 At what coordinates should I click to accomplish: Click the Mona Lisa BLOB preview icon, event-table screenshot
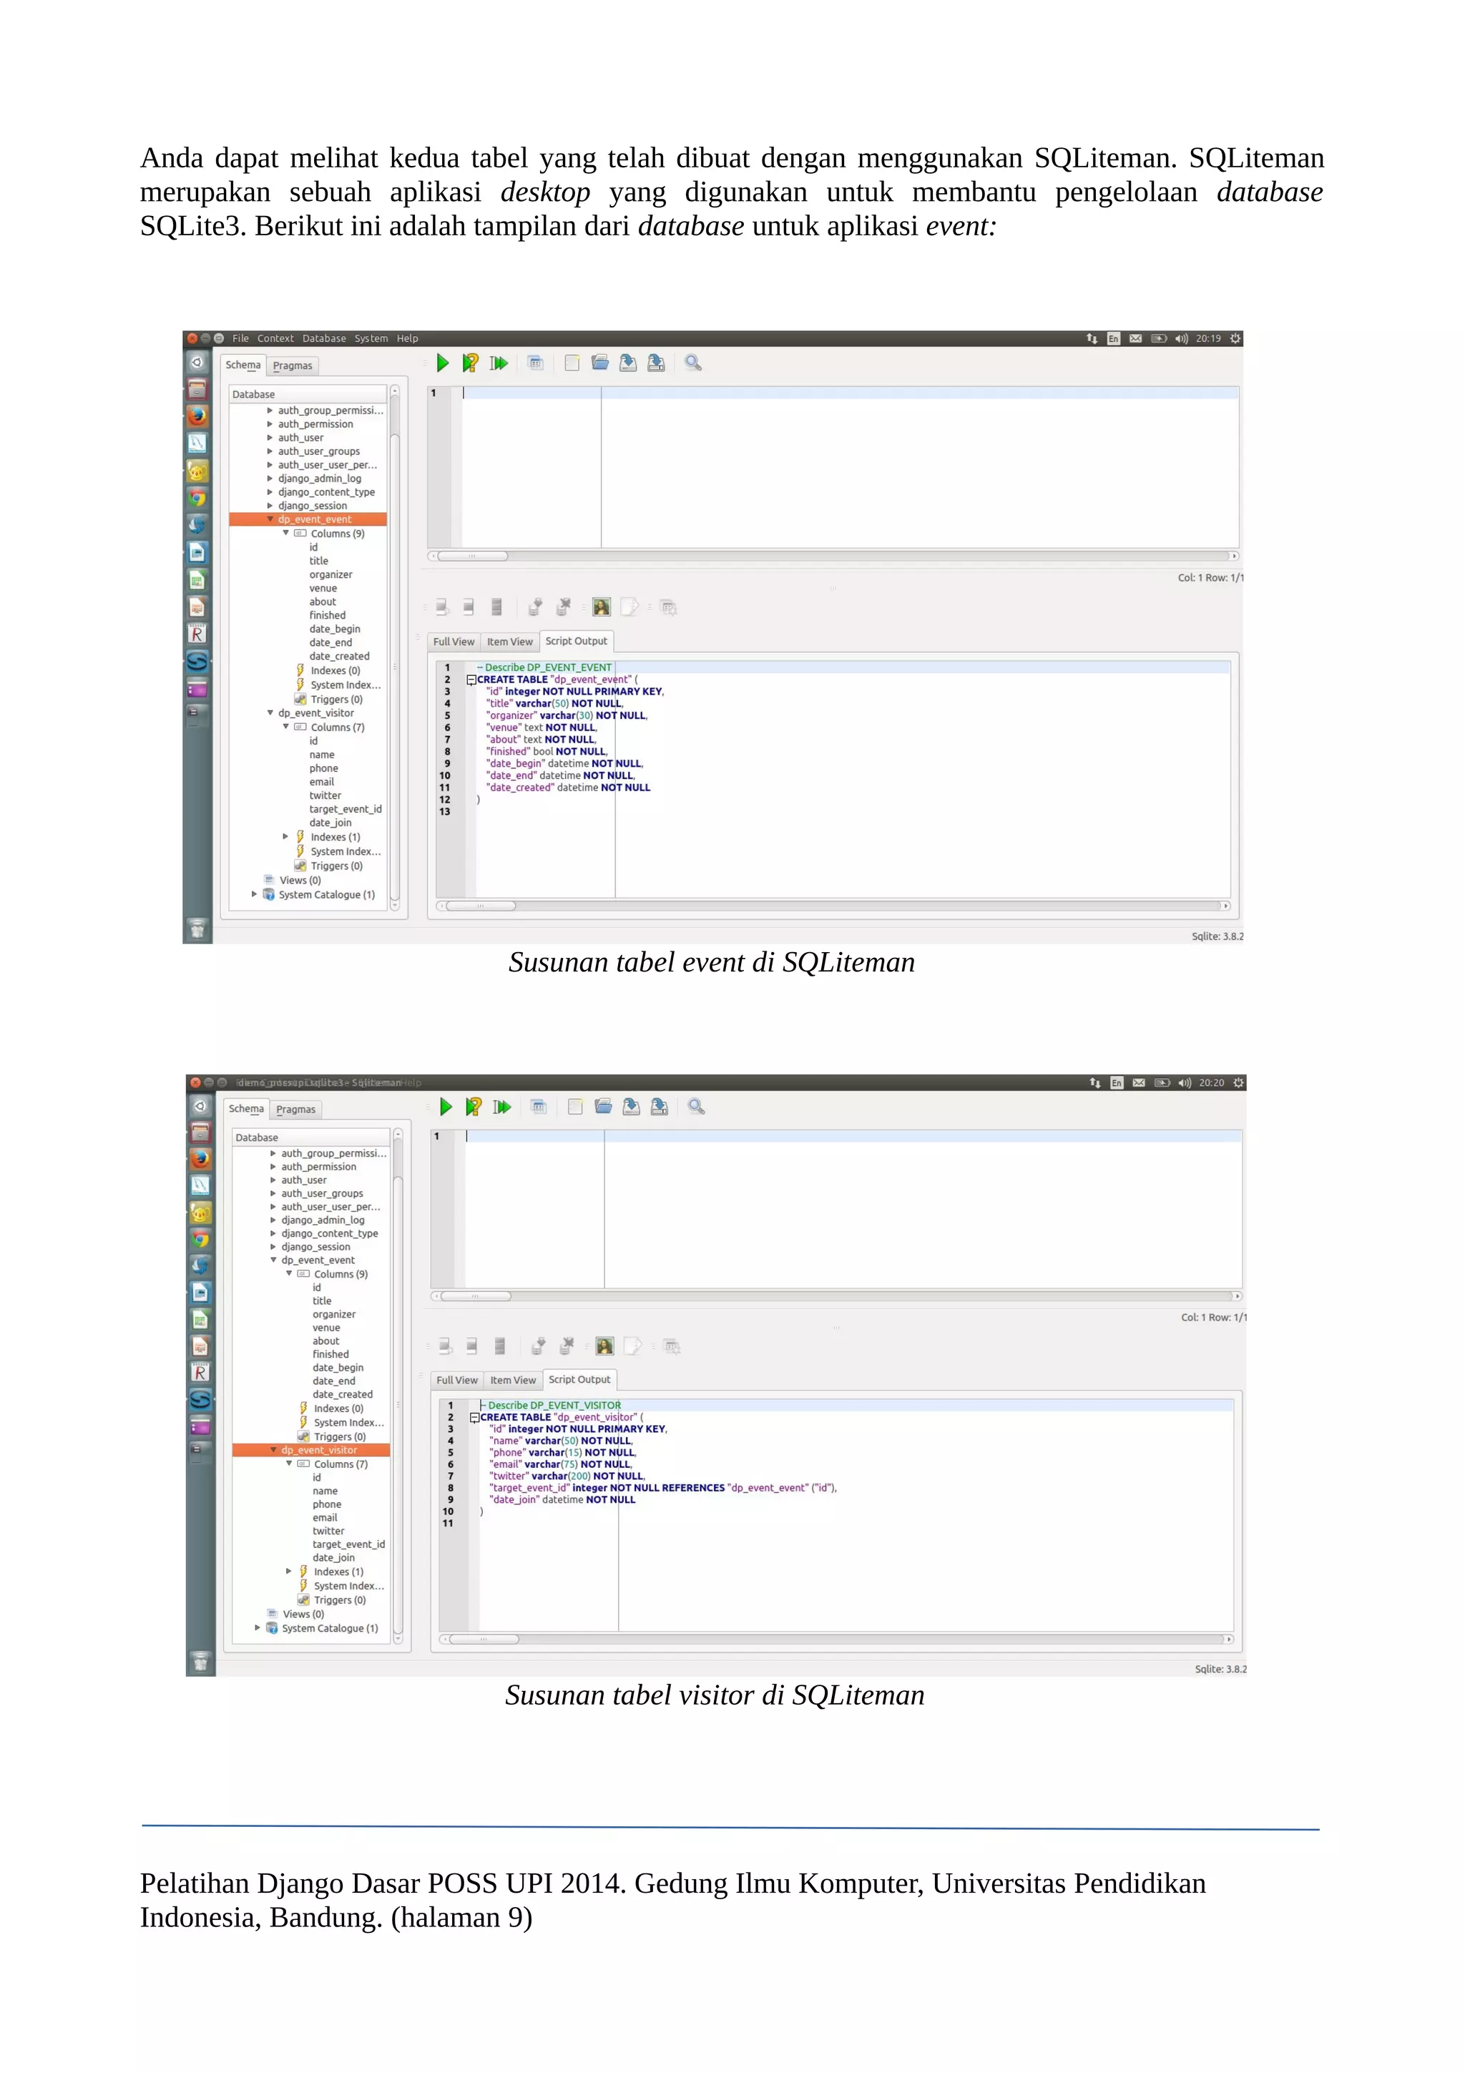pyautogui.click(x=601, y=607)
